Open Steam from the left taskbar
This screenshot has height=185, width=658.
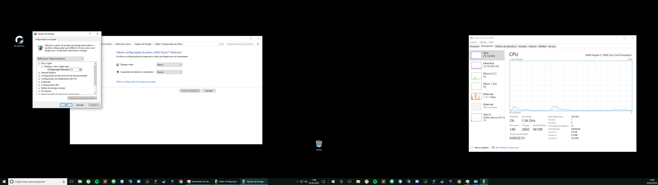tap(164, 181)
